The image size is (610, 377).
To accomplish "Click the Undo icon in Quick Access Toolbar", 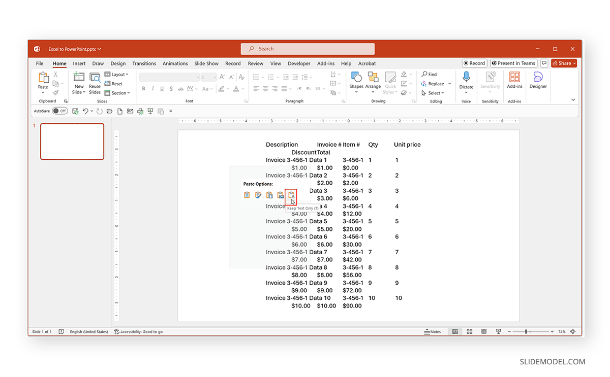I will pyautogui.click(x=87, y=111).
